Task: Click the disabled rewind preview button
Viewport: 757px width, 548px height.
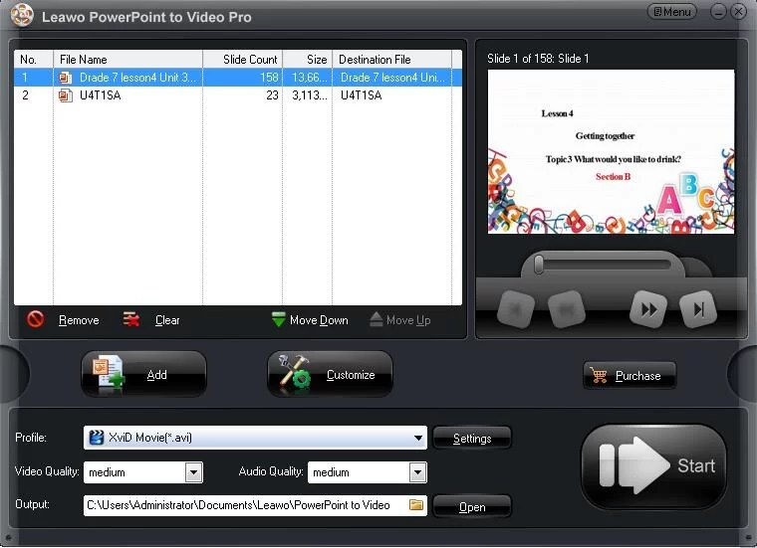Action: [567, 309]
